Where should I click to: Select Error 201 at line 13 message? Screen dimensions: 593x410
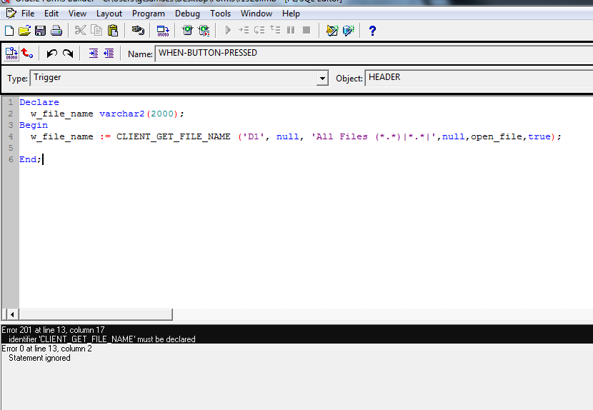point(53,330)
